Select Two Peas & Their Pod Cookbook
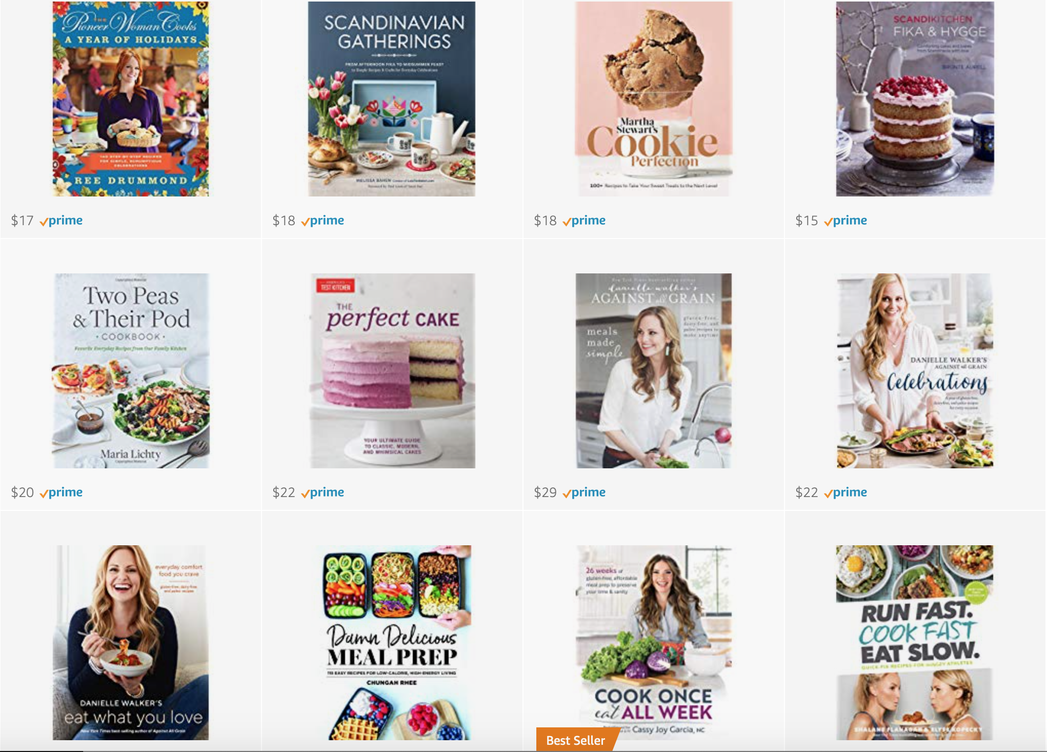 pos(131,370)
